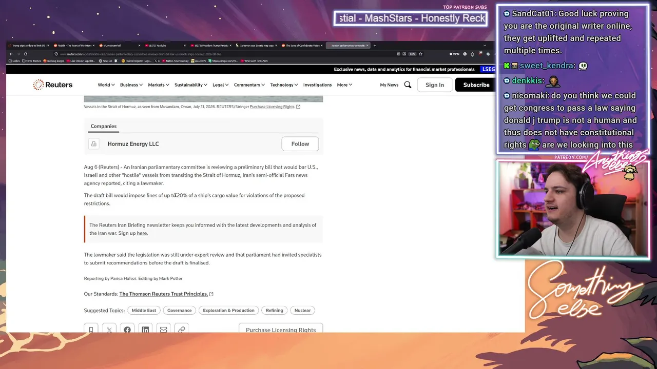The image size is (657, 369).
Task: Click the VPN indicator in the toolbar
Action: 454,54
